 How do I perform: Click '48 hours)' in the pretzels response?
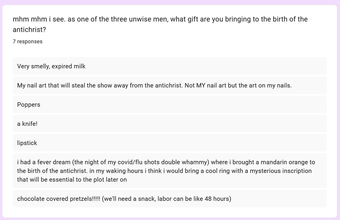pyautogui.click(x=218, y=199)
